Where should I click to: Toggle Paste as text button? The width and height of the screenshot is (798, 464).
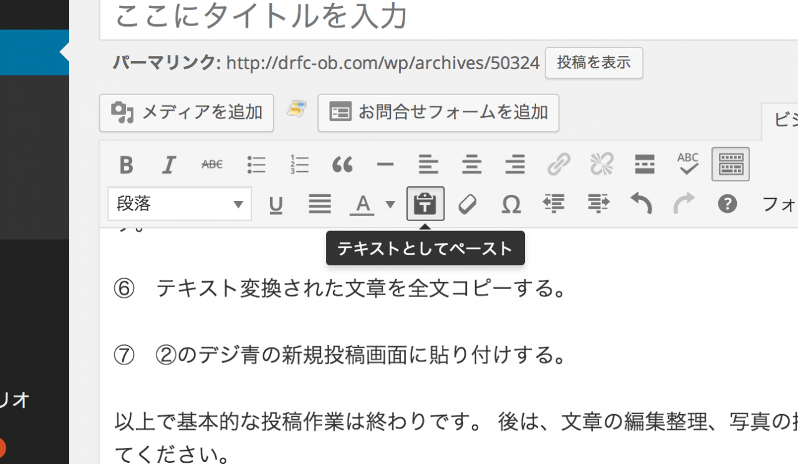(x=425, y=204)
